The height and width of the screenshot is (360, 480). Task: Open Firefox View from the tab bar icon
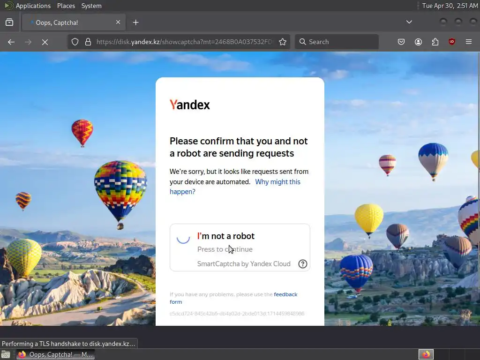click(9, 22)
